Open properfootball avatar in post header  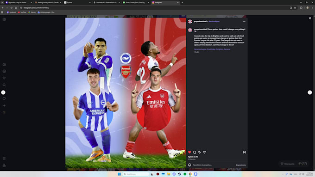[190, 21]
